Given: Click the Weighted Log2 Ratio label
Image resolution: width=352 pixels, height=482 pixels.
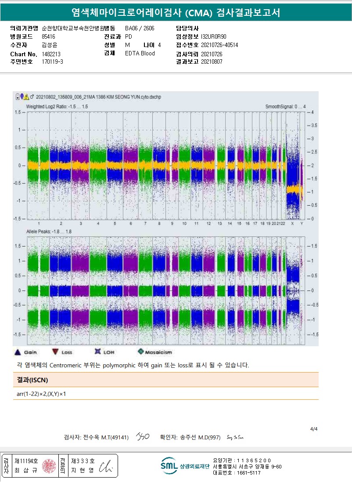Looking at the screenshot, I should point(57,106).
